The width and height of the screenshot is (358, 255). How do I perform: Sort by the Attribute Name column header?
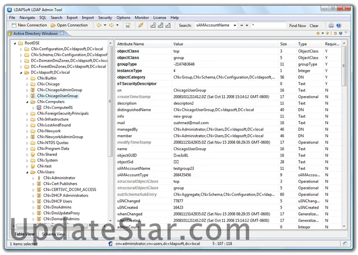[130, 44]
